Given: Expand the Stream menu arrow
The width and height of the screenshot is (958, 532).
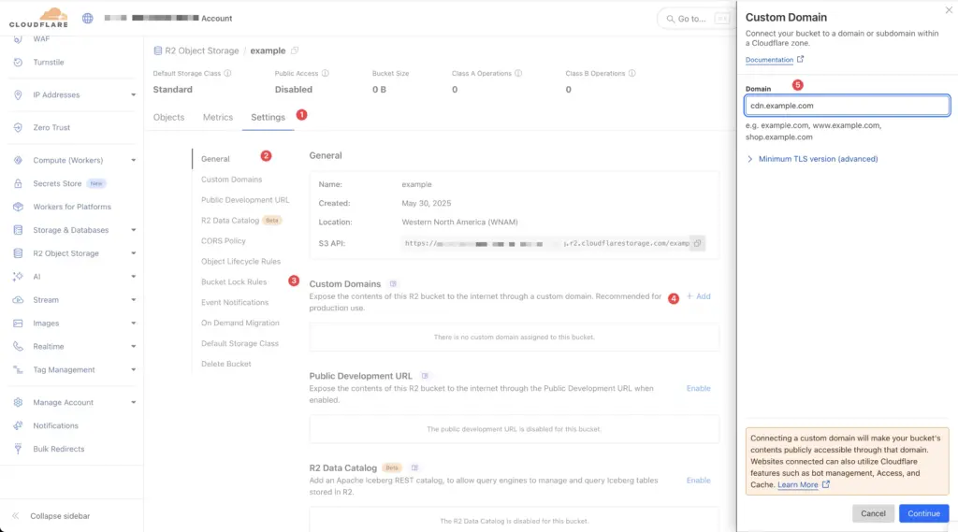Looking at the screenshot, I should pos(133,300).
